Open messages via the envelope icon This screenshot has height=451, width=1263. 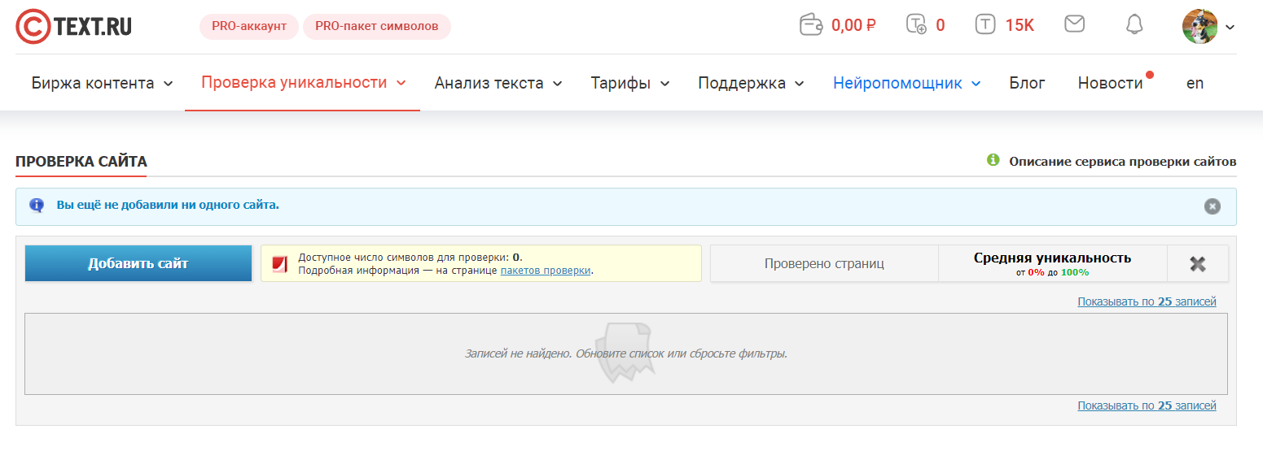click(x=1075, y=24)
